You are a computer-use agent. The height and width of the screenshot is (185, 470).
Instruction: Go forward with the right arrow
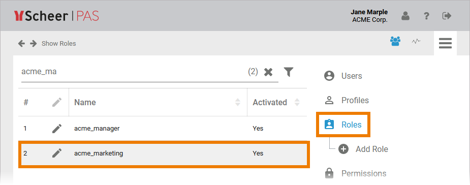(33, 44)
